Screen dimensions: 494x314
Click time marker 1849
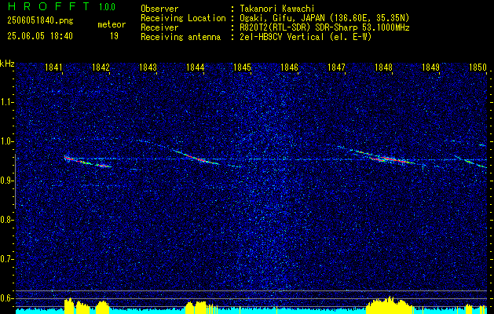430,67
